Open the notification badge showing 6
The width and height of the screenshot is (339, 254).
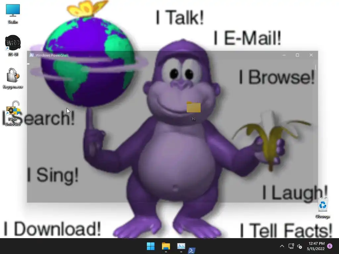330,246
